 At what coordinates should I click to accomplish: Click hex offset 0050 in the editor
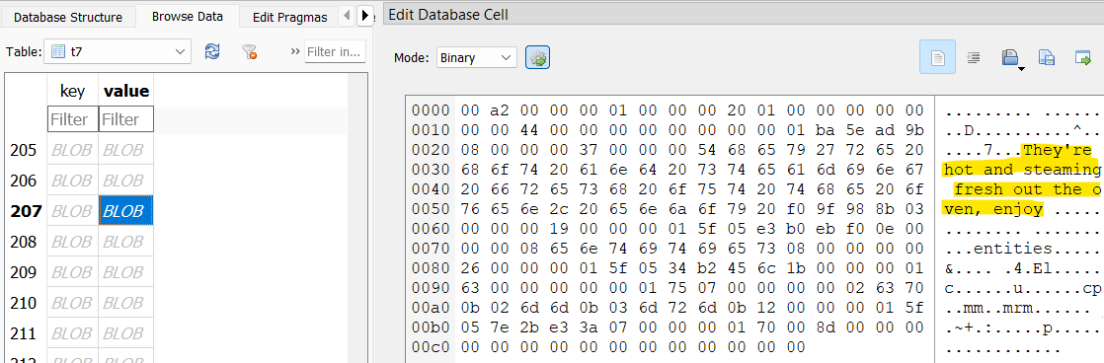pos(431,209)
